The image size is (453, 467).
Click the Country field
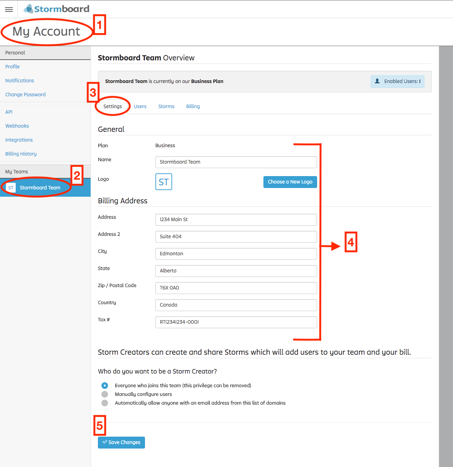coord(236,305)
